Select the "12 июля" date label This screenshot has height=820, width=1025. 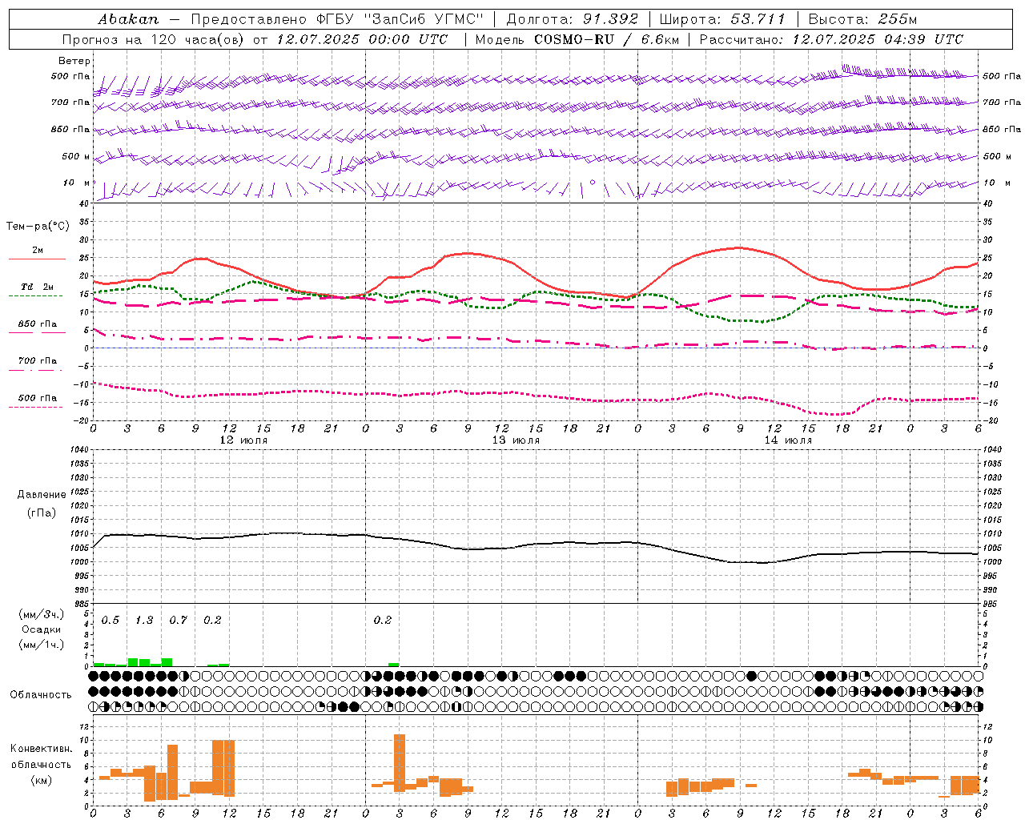[243, 440]
